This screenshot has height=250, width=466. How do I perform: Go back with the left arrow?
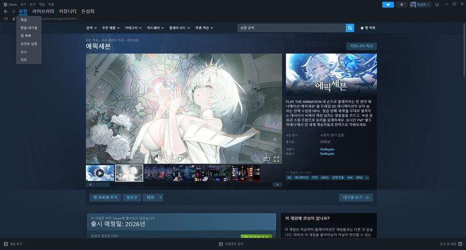point(5,11)
